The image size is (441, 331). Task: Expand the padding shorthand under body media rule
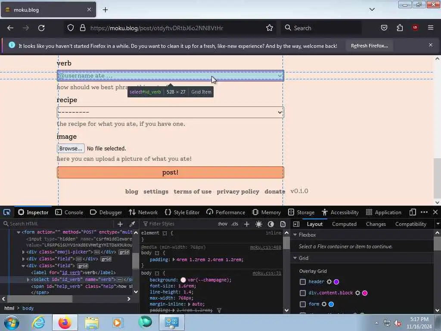pos(174,259)
